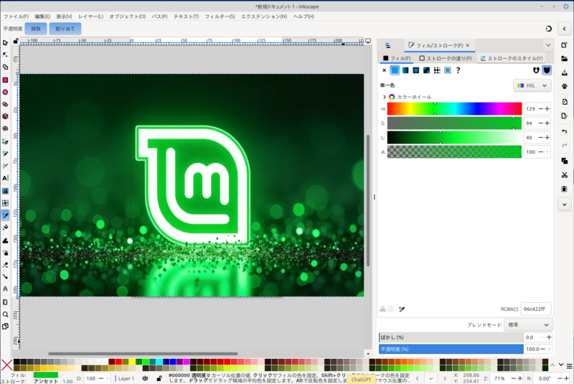The height and width of the screenshot is (384, 574).
Task: Choose the Zoom magnifier tool
Action: coord(5,314)
